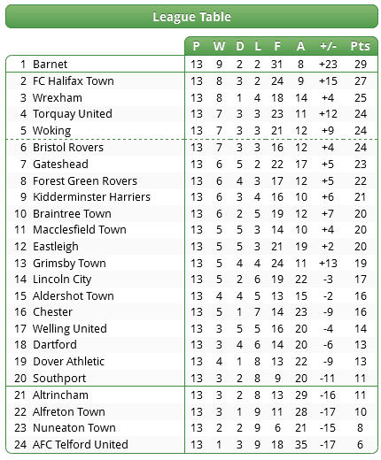This screenshot has height=460, width=381.
Task: Select Forest Green Rovers team name
Action: click(85, 180)
